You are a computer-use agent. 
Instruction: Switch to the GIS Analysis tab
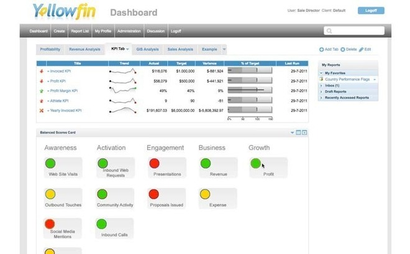[147, 49]
